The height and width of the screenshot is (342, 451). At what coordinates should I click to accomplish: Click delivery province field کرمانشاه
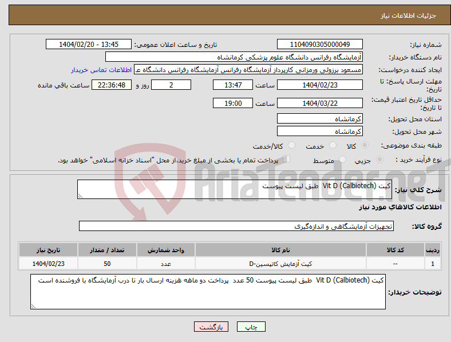pos(319,118)
